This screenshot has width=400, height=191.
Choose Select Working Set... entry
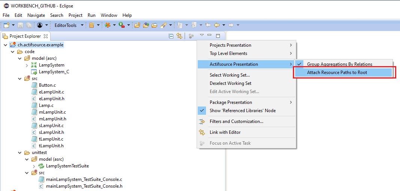coord(230,75)
